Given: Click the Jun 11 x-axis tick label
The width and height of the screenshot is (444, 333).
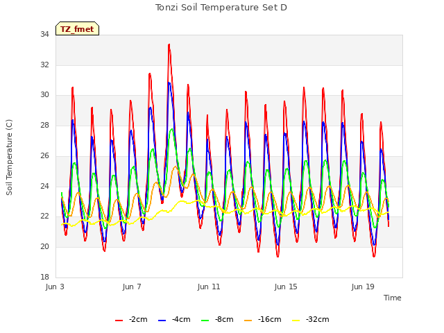Looking at the screenshot, I should coord(209,287).
